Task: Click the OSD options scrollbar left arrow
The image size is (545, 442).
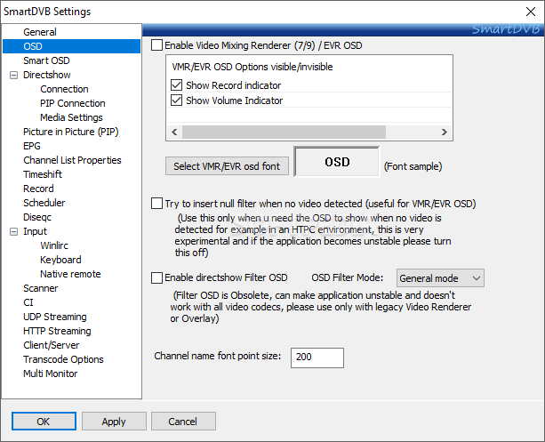Action: 174,133
